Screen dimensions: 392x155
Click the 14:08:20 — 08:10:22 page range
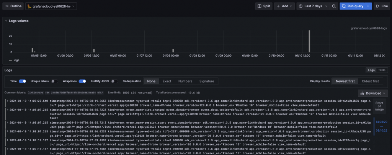382,126
